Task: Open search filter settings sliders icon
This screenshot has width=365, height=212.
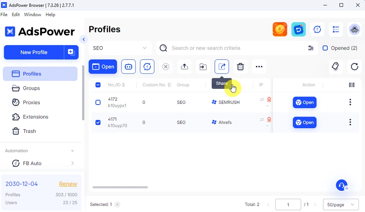Action: (x=311, y=48)
